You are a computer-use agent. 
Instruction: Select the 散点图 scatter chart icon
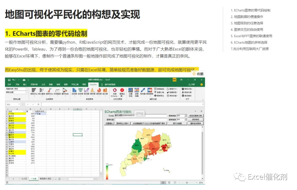pyautogui.click(x=87, y=91)
